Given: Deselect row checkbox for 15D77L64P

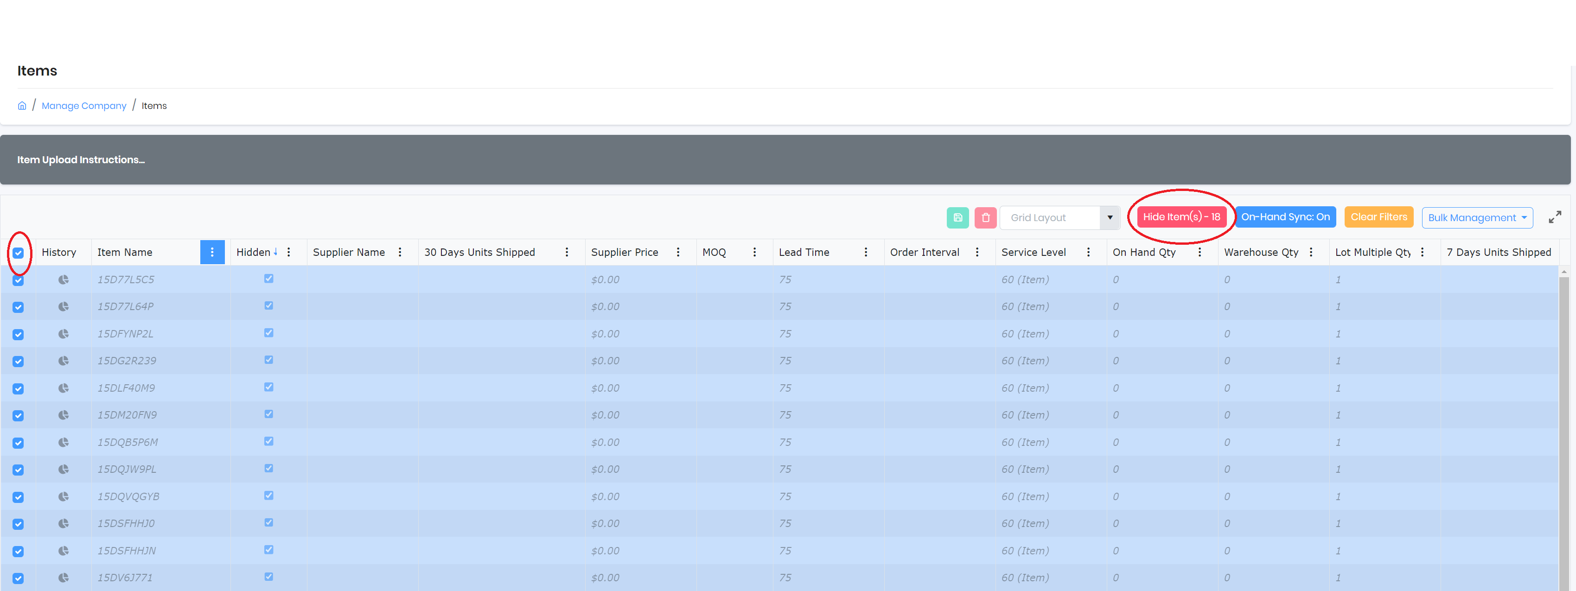Looking at the screenshot, I should coord(19,307).
